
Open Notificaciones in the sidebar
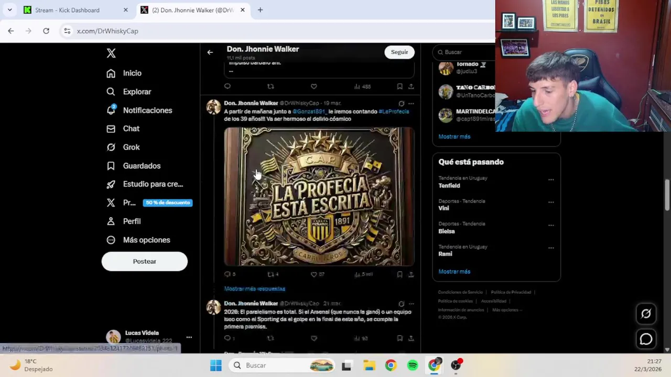[139, 110]
